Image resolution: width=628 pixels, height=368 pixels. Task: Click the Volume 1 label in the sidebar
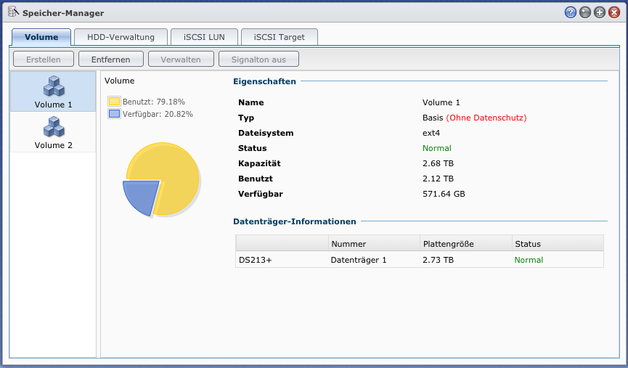point(53,105)
